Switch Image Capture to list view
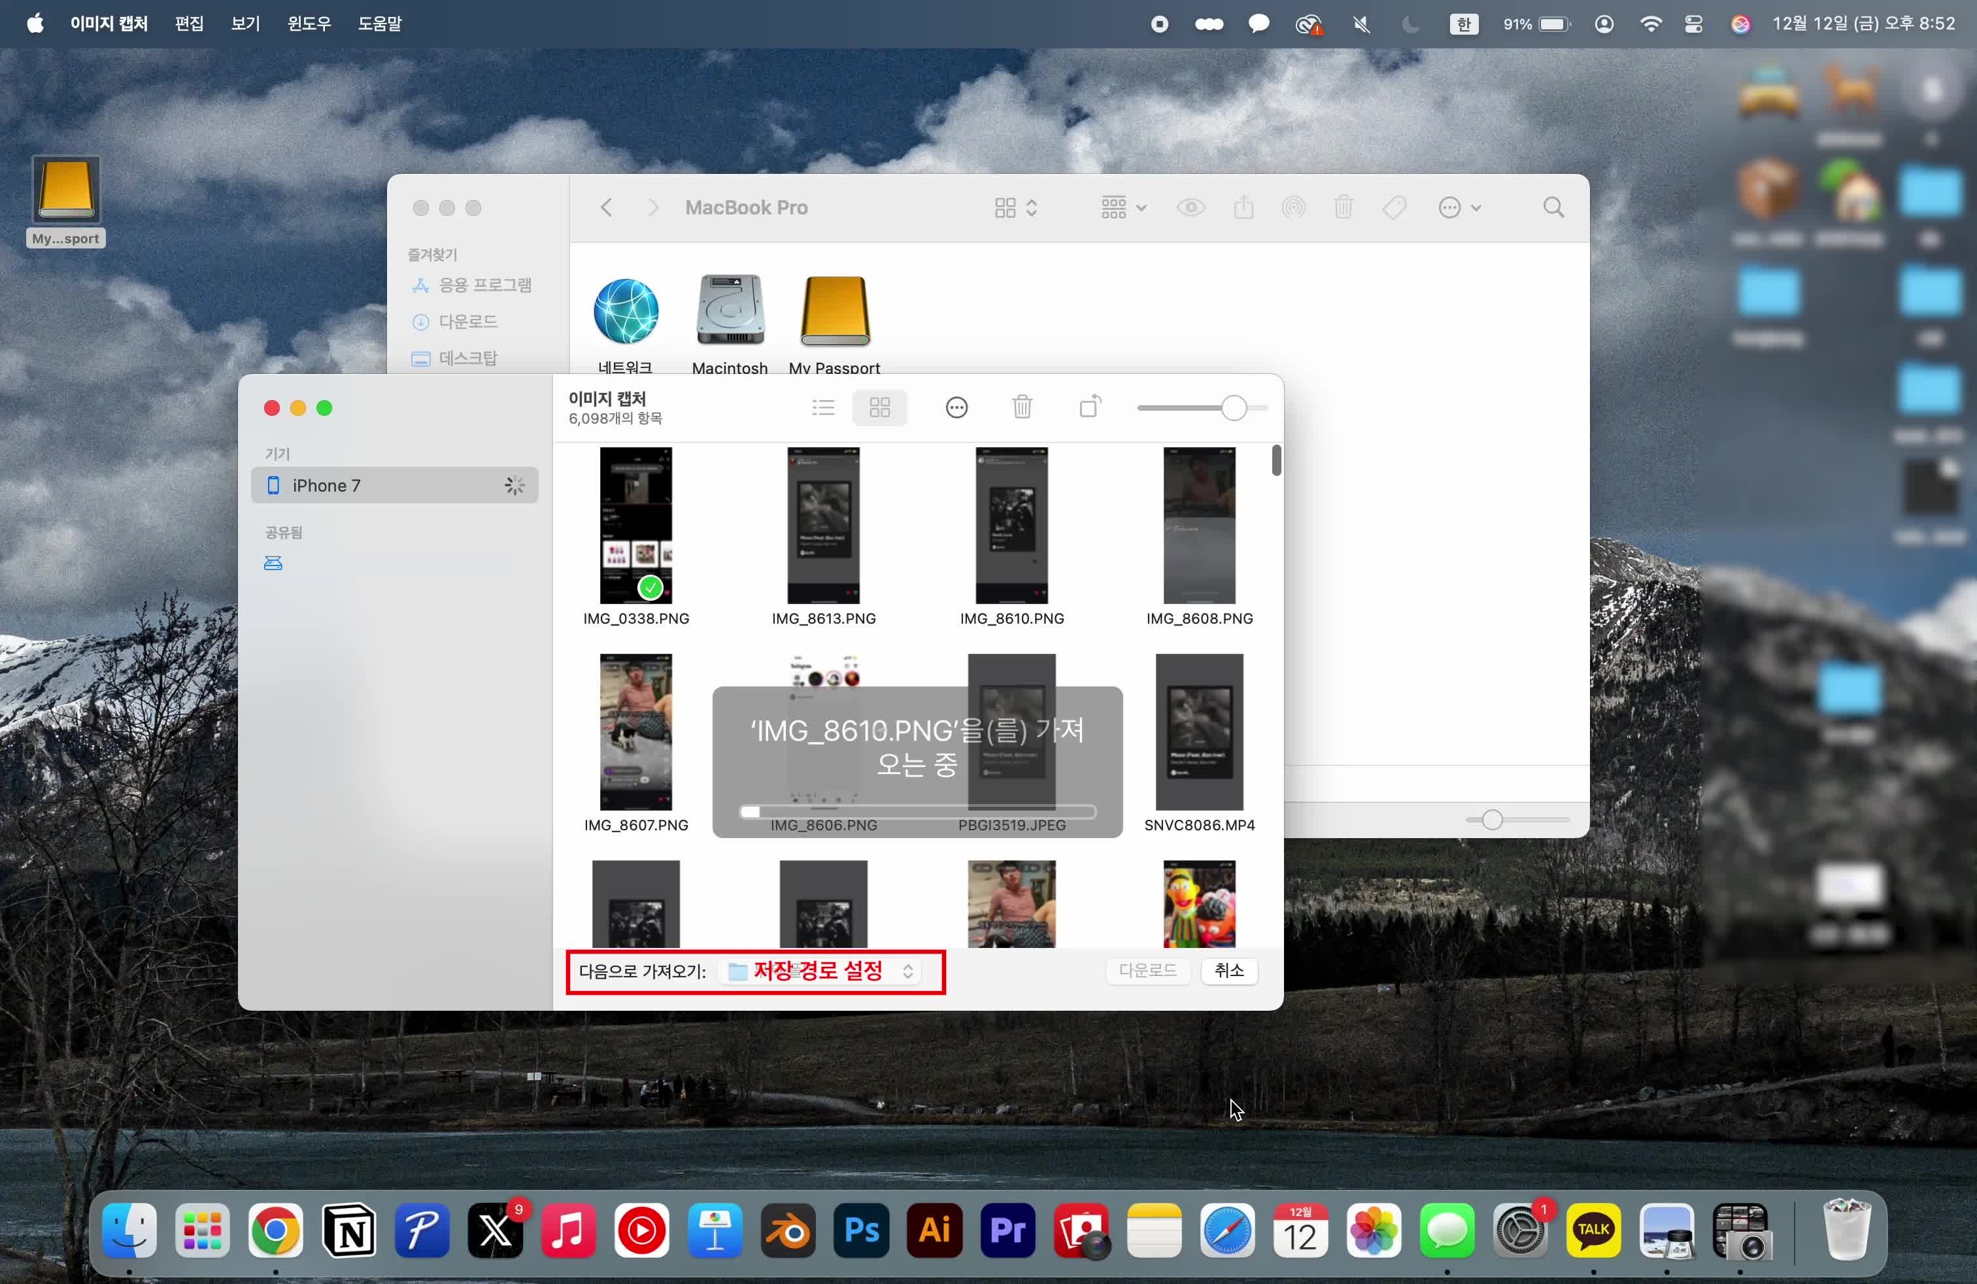The image size is (1977, 1284). (x=823, y=407)
